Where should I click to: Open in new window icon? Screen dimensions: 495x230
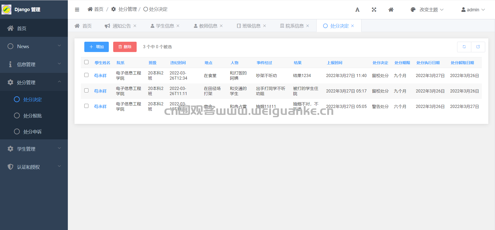pyautogui.click(x=478, y=47)
